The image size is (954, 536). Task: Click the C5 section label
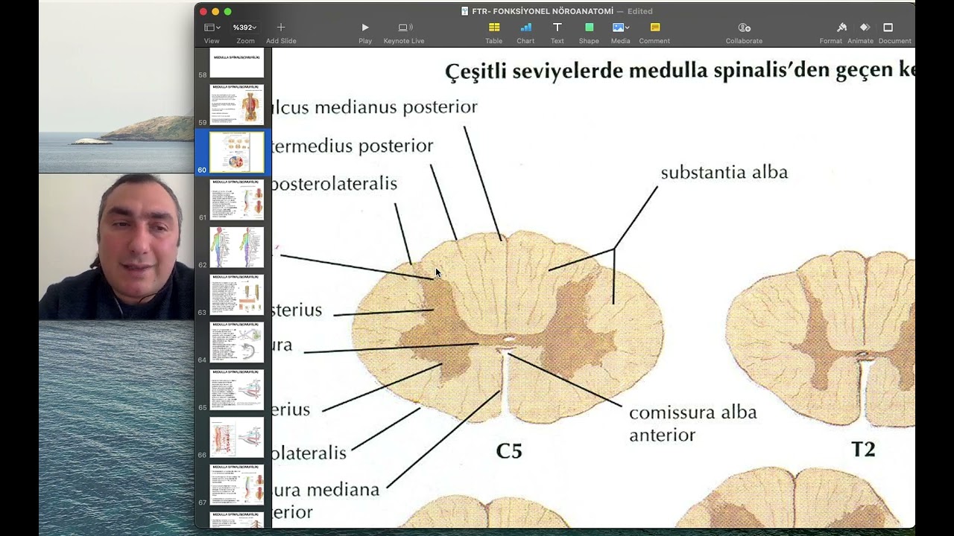pos(509,451)
